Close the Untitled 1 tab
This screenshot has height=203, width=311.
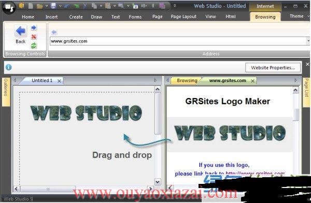tap(59, 81)
